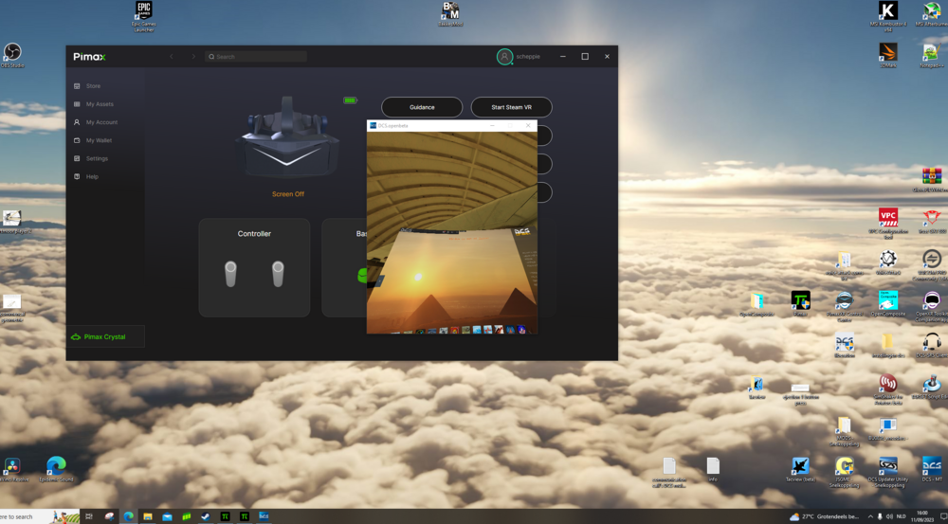Image resolution: width=948 pixels, height=524 pixels.
Task: Click the Guidance button
Action: pos(422,107)
